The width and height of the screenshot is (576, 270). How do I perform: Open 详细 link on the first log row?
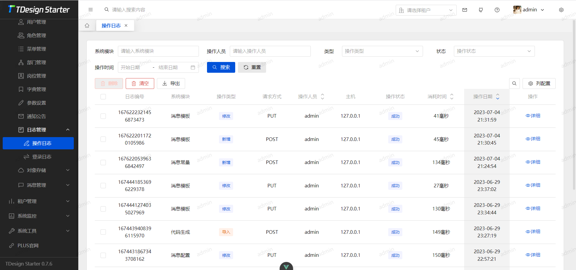[533, 116]
